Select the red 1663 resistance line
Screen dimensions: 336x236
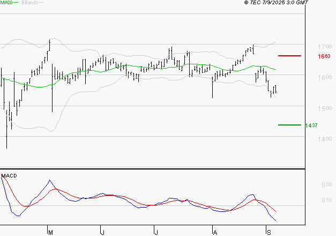[289, 56]
